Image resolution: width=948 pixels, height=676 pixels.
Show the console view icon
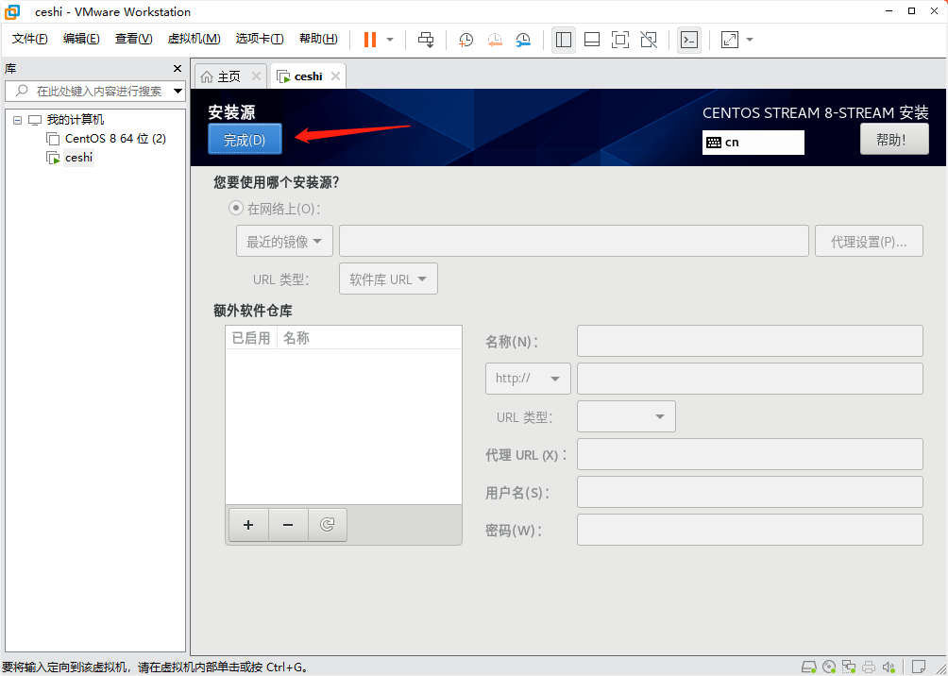688,40
